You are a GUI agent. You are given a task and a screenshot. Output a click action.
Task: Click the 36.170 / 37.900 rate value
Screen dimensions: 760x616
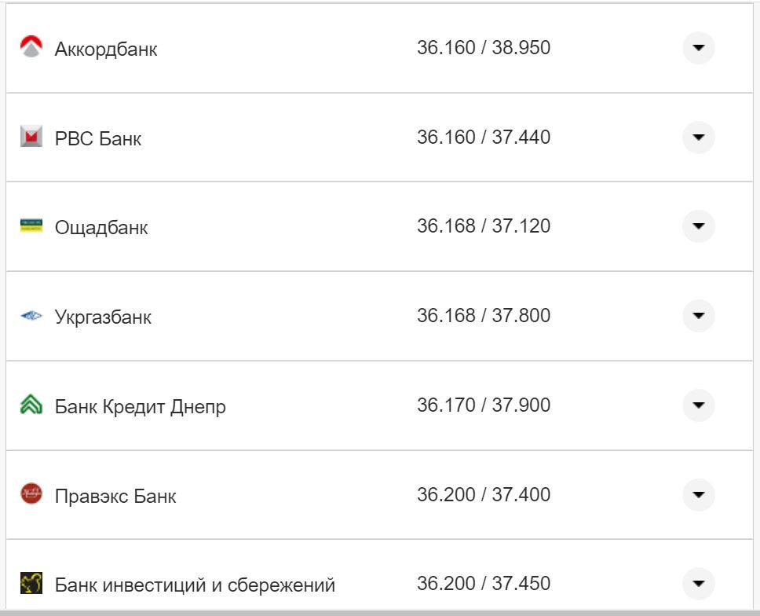[484, 405]
